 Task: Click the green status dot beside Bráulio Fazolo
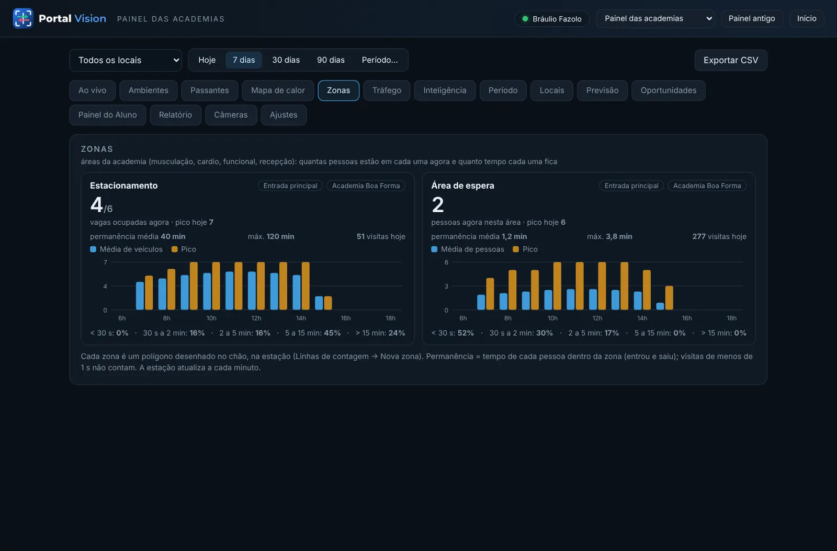525,19
